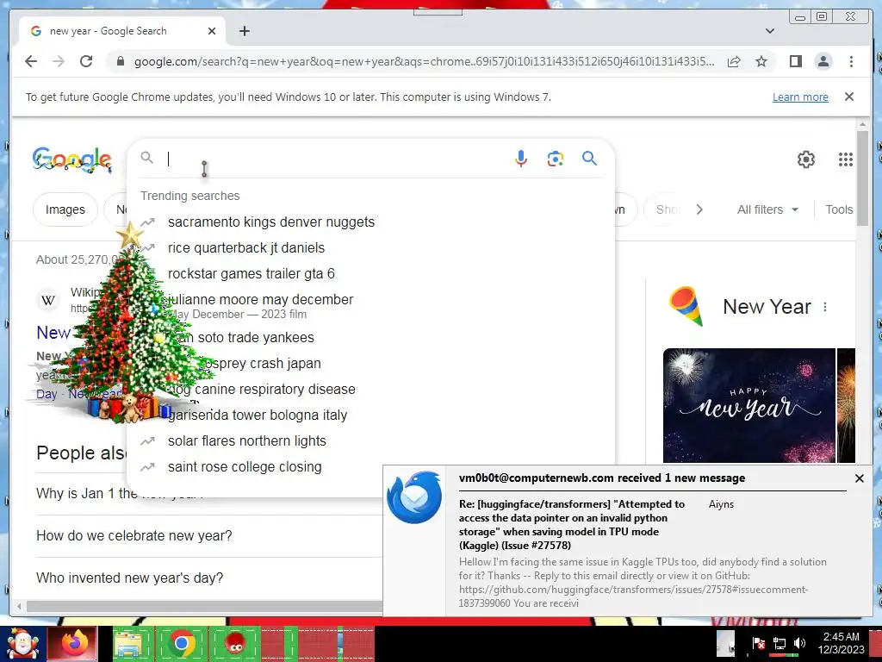
Task: Dismiss the Chrome updates info bar
Action: (x=849, y=97)
